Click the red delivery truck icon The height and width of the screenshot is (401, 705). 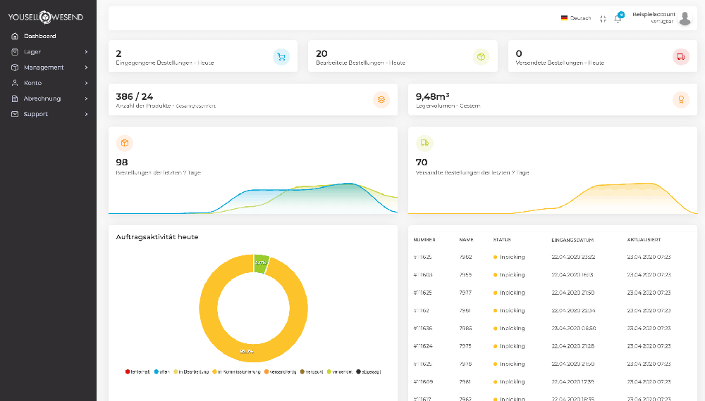click(x=681, y=57)
